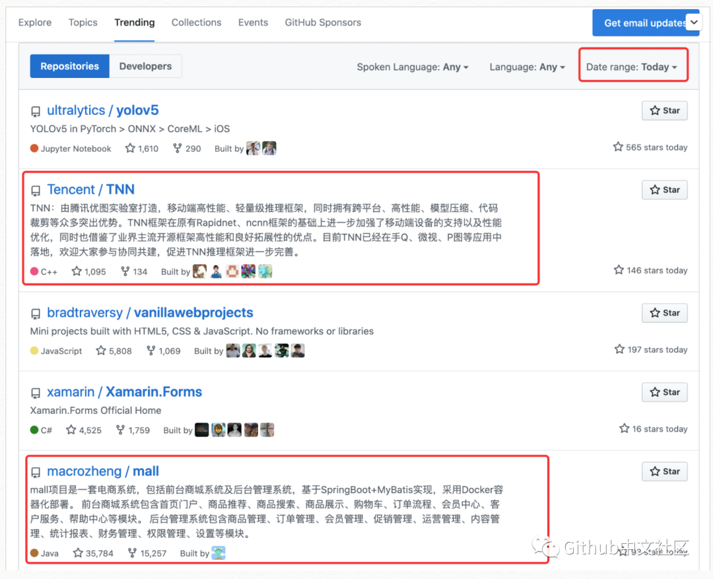Star the Tencent TNN repository
This screenshot has height=579, width=713.
click(664, 189)
